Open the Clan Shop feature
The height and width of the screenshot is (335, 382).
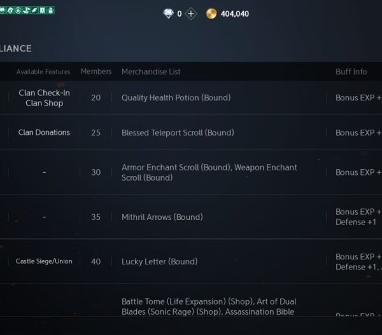click(x=44, y=103)
